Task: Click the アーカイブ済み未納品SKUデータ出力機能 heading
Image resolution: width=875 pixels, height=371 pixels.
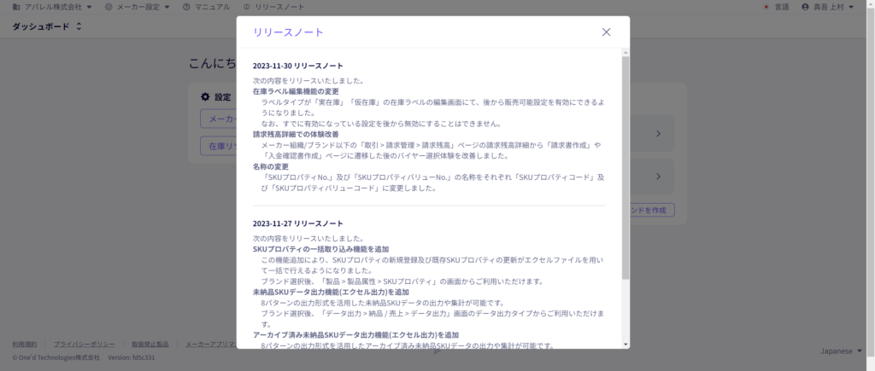Action: coord(356,335)
